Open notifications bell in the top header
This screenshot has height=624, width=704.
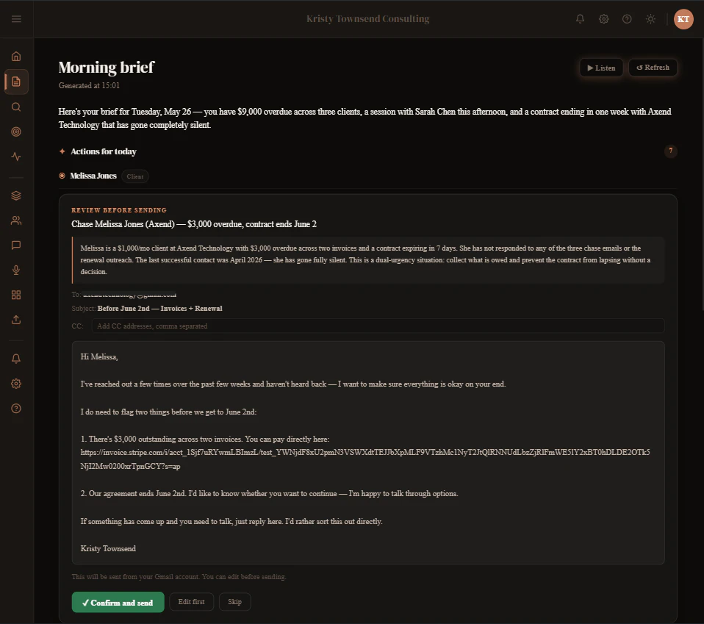[580, 19]
